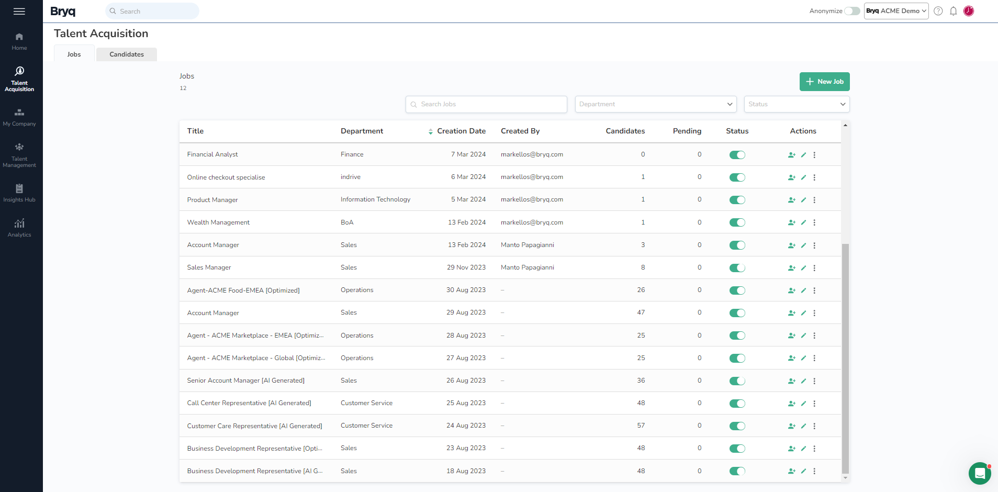Edit the Financial Analyst job with pencil icon
998x492 pixels.
point(803,155)
